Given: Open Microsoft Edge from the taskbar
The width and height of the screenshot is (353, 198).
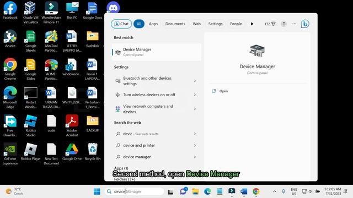Looking at the screenshot, I should (207, 191).
